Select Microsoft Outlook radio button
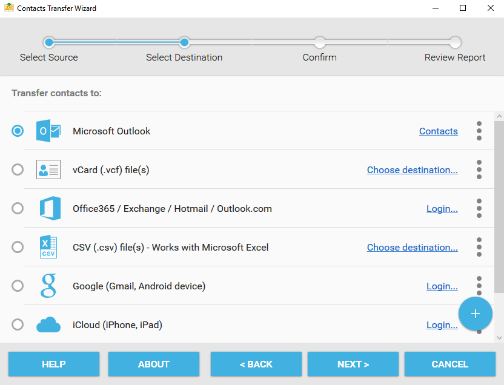The width and height of the screenshot is (504, 385). (x=18, y=131)
